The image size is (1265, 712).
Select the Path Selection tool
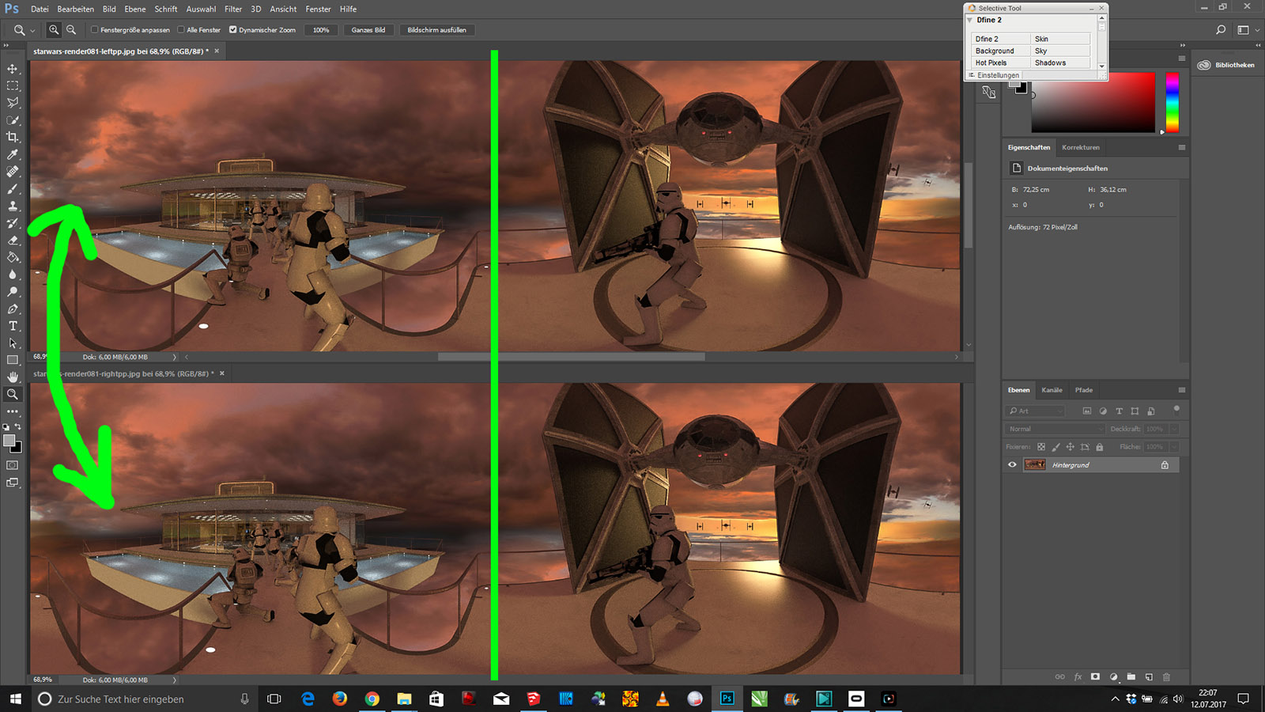pyautogui.click(x=13, y=343)
